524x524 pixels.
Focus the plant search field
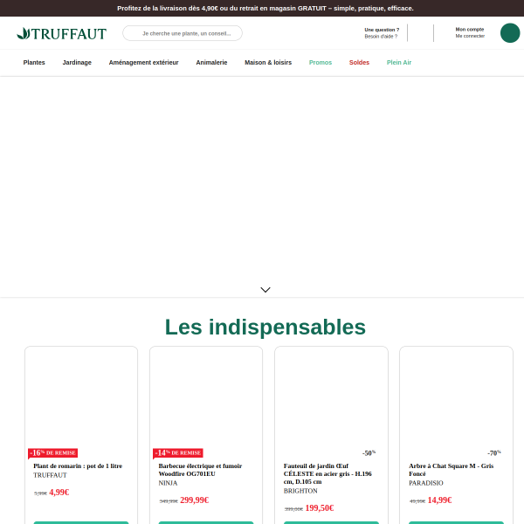coord(183,33)
